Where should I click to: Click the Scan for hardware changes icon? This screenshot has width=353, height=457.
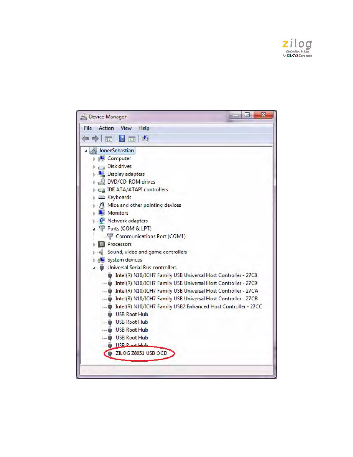pos(145,139)
